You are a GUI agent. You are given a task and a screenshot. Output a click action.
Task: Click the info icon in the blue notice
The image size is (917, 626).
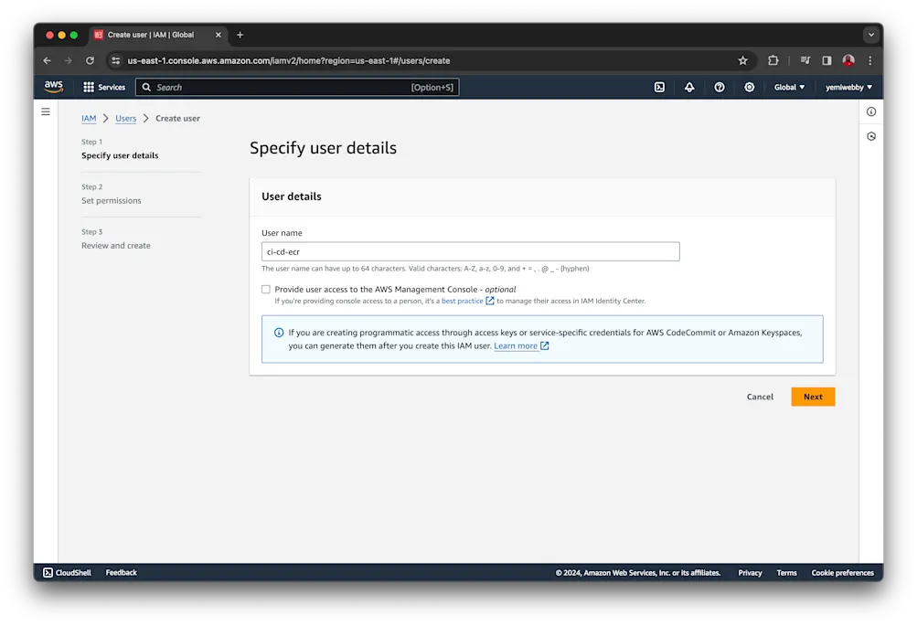click(279, 333)
